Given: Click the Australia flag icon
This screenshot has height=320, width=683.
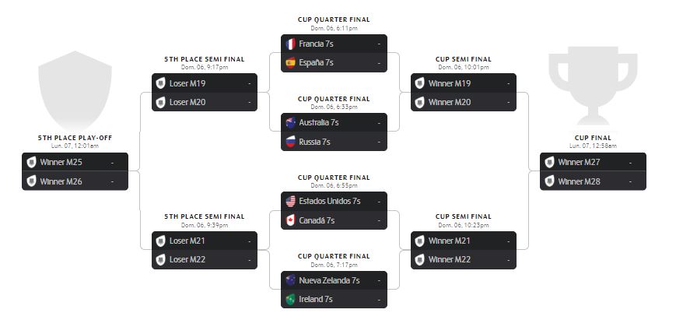Looking at the screenshot, I should 291,122.
